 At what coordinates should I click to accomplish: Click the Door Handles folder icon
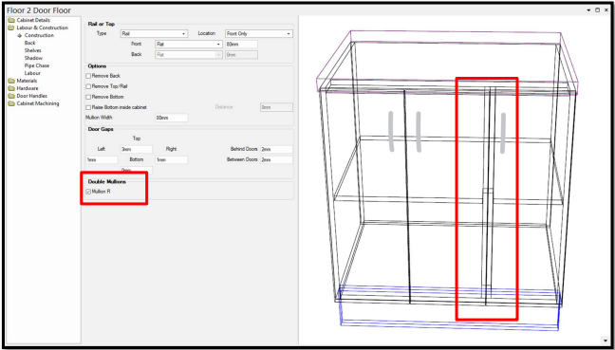[11, 96]
